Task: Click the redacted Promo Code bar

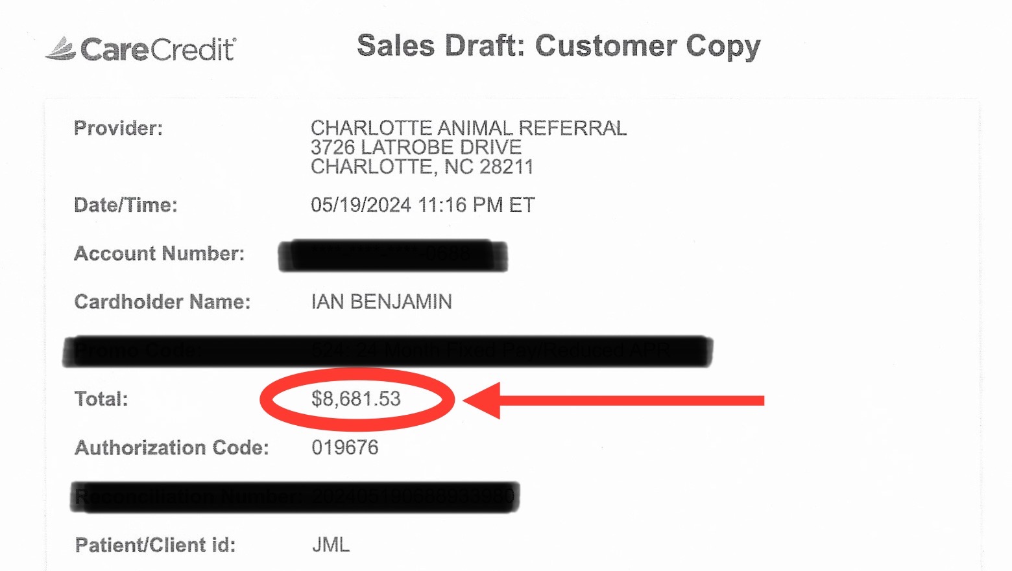Action: coord(387,351)
